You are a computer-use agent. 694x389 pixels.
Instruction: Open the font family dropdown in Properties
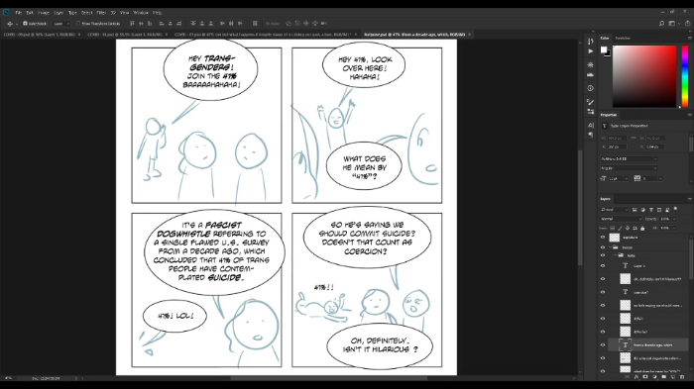(x=629, y=158)
